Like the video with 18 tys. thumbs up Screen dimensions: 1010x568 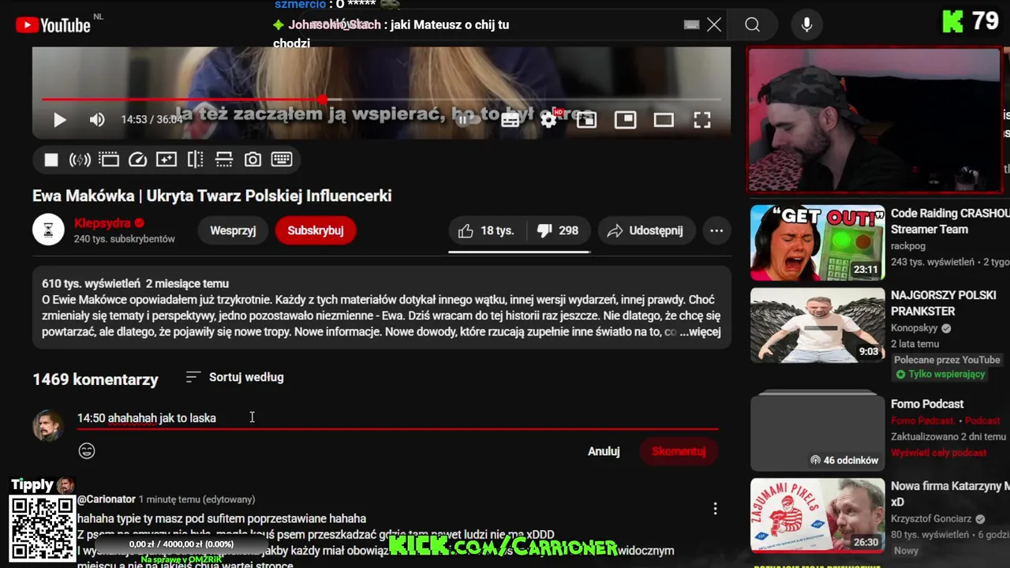[487, 230]
